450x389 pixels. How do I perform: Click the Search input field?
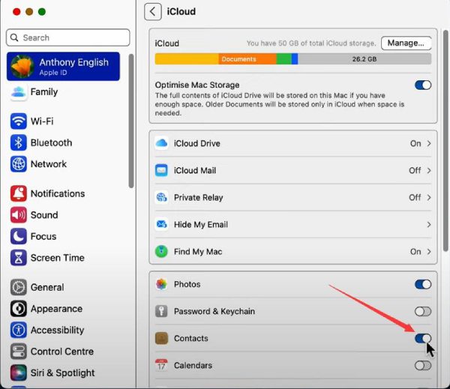[x=68, y=37]
